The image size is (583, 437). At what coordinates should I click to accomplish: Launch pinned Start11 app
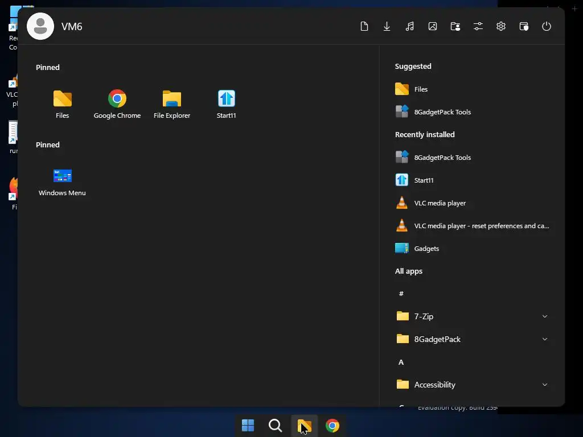[x=227, y=104]
